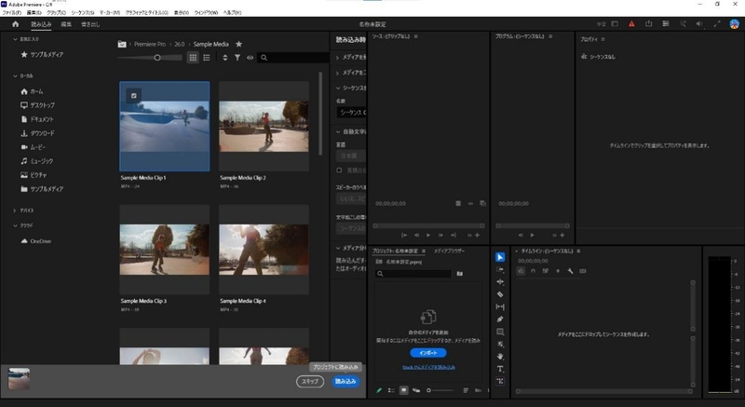Open the quick export share icon
This screenshot has height=407, width=745.
pos(648,23)
